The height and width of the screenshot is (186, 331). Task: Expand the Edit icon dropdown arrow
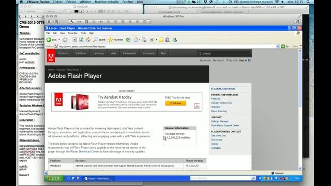pyautogui.click(x=156, y=40)
